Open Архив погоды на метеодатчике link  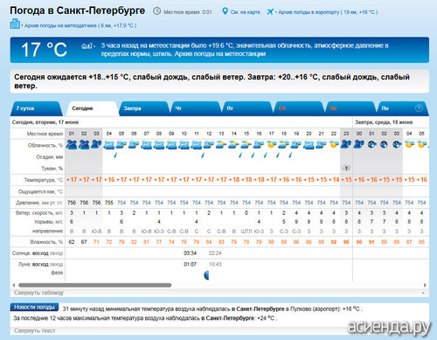80,25
